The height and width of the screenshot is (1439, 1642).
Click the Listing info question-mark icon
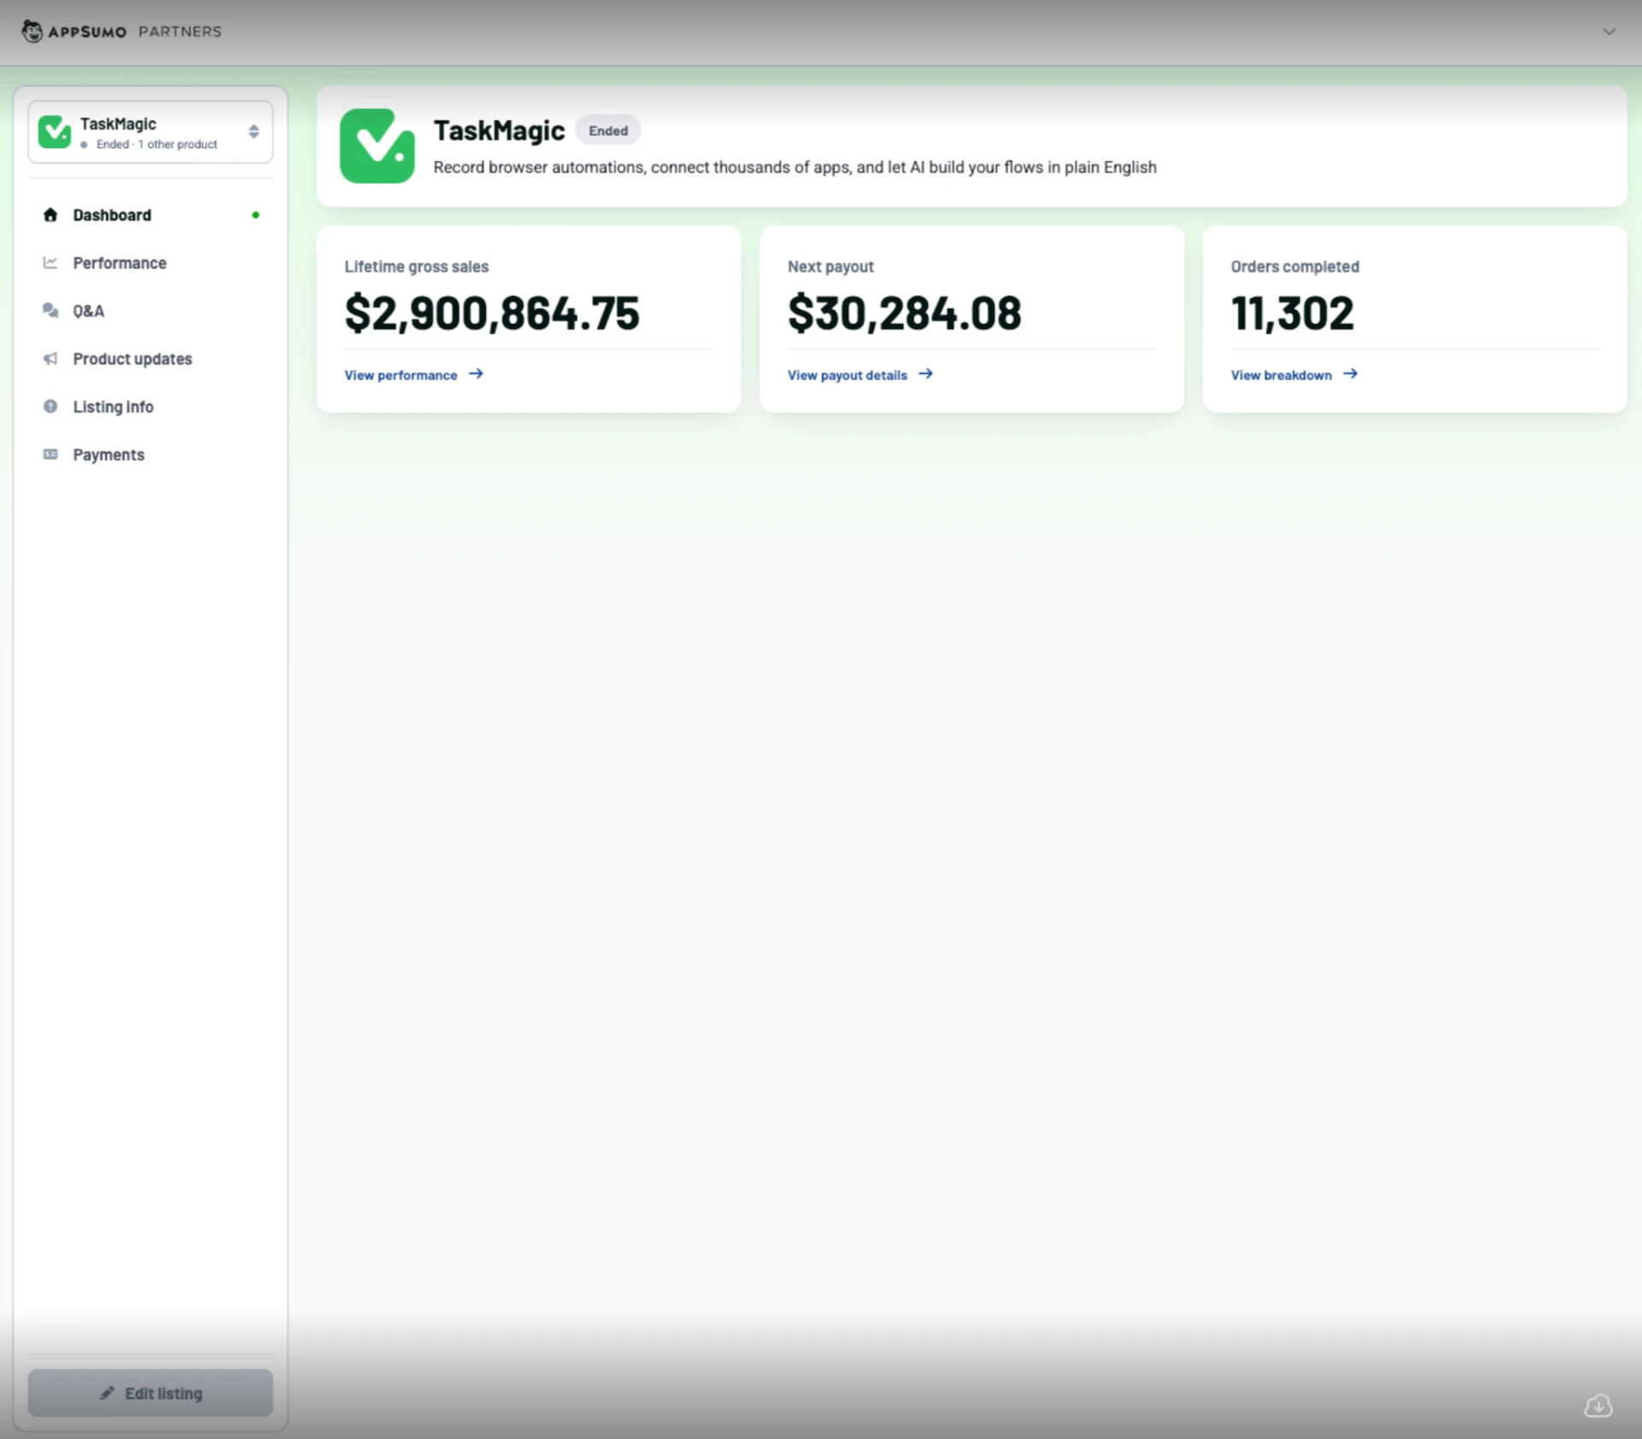50,406
